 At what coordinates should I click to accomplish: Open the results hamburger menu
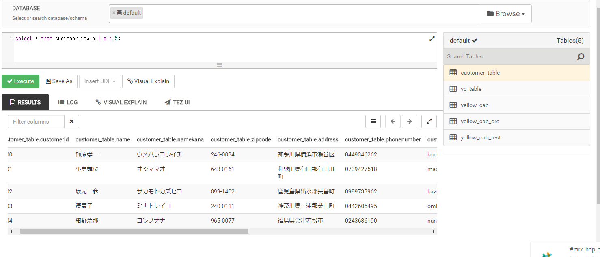point(373,121)
